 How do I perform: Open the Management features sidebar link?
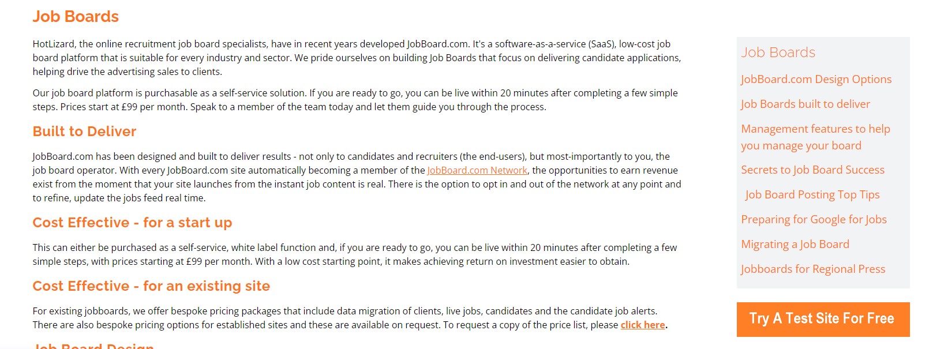pos(815,137)
